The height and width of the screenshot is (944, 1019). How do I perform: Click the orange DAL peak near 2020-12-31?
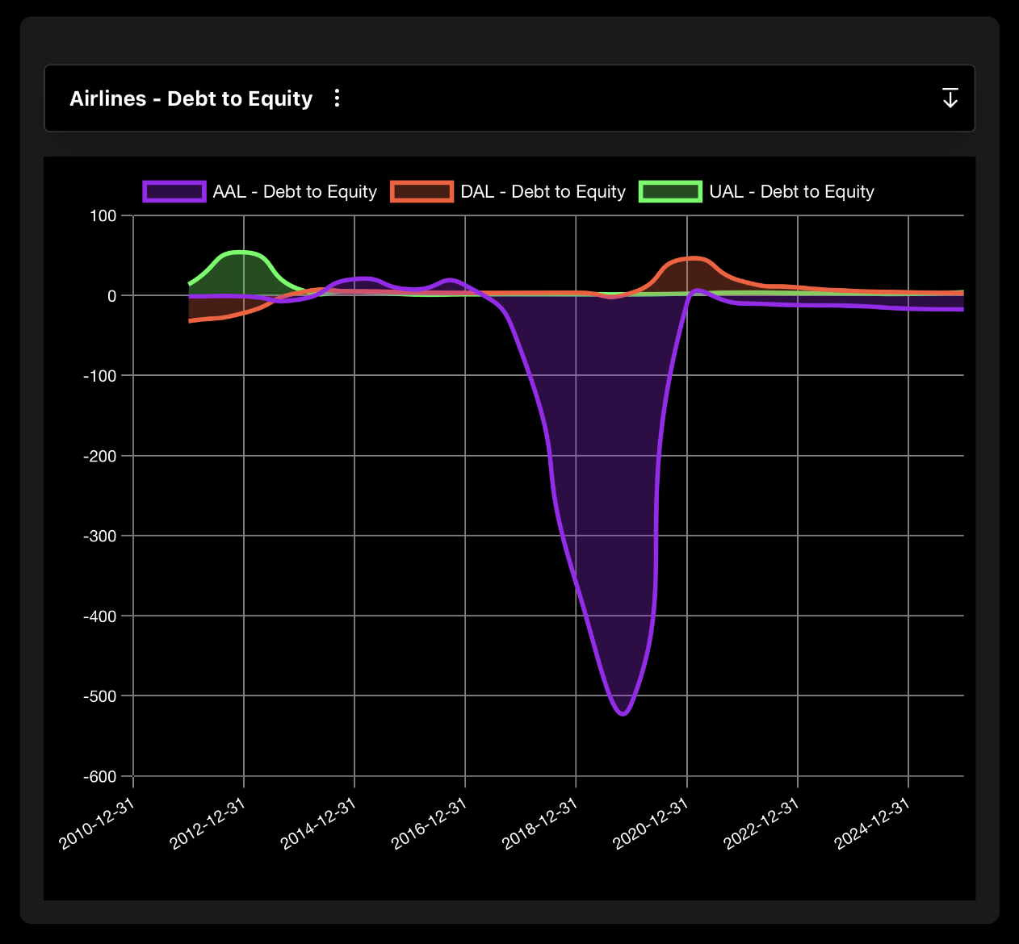coord(693,259)
